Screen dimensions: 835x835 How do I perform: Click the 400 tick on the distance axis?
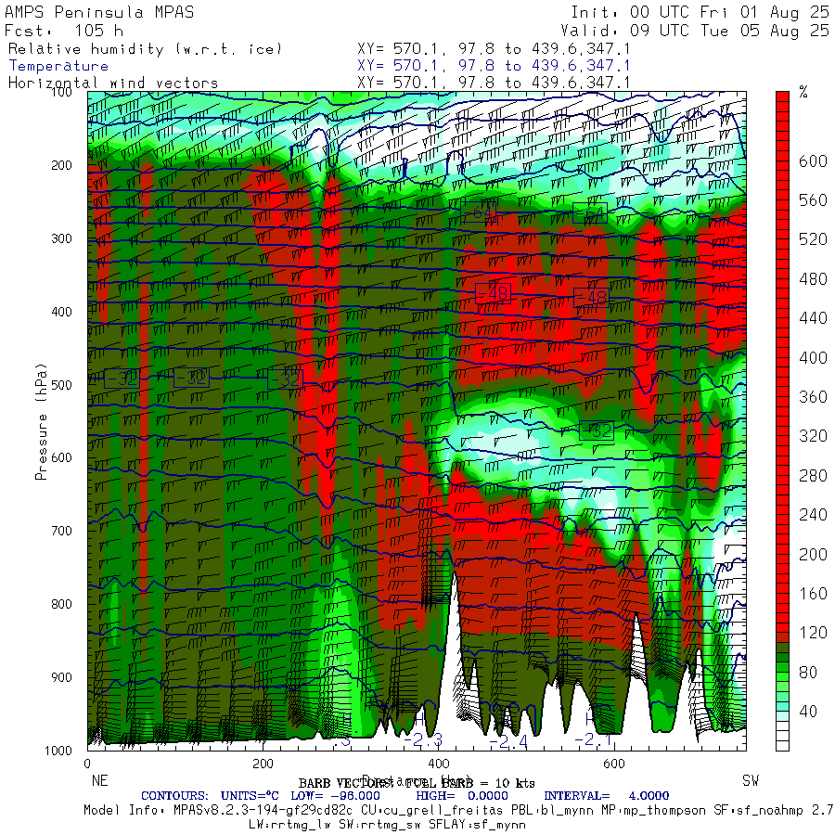click(438, 764)
